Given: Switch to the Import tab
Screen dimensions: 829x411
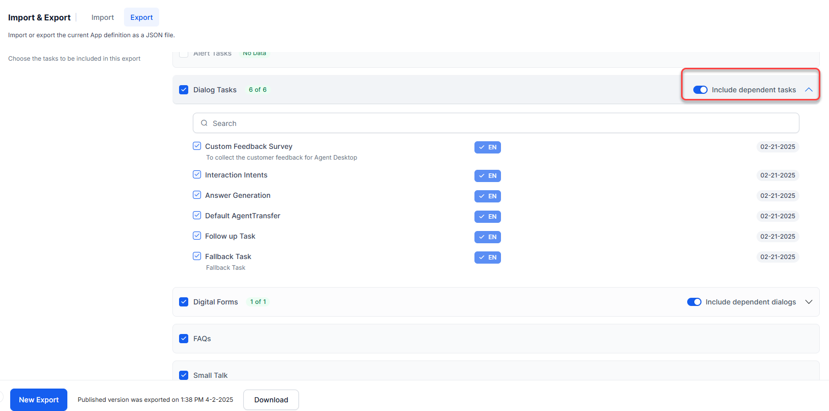Looking at the screenshot, I should (x=103, y=17).
